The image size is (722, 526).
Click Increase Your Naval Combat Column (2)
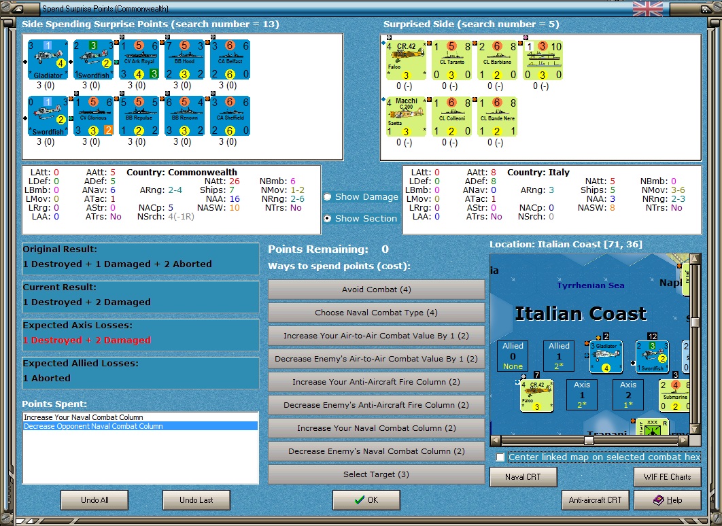pyautogui.click(x=376, y=428)
